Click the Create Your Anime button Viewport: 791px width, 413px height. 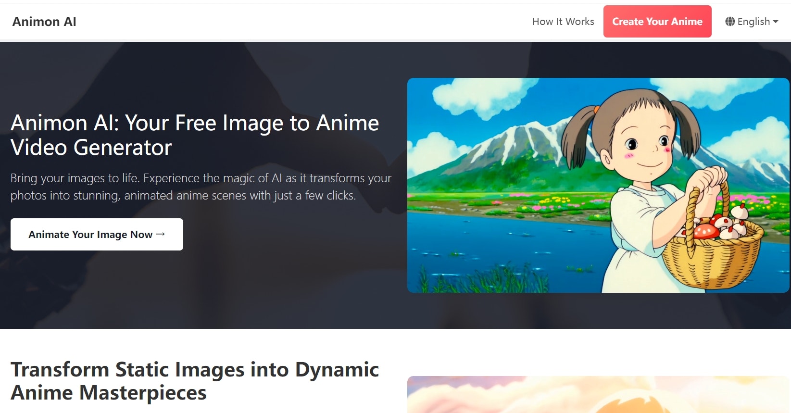click(x=657, y=22)
